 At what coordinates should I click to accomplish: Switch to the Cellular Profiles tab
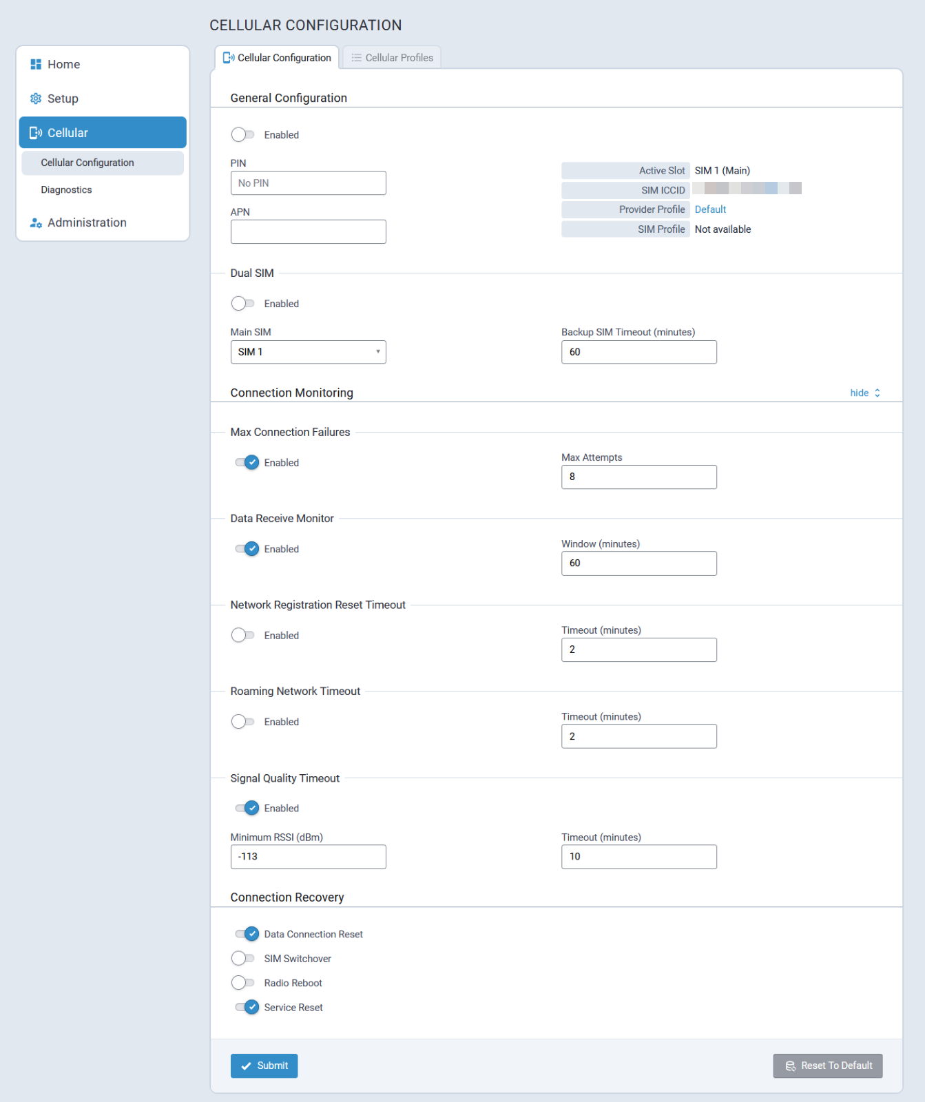click(x=392, y=58)
